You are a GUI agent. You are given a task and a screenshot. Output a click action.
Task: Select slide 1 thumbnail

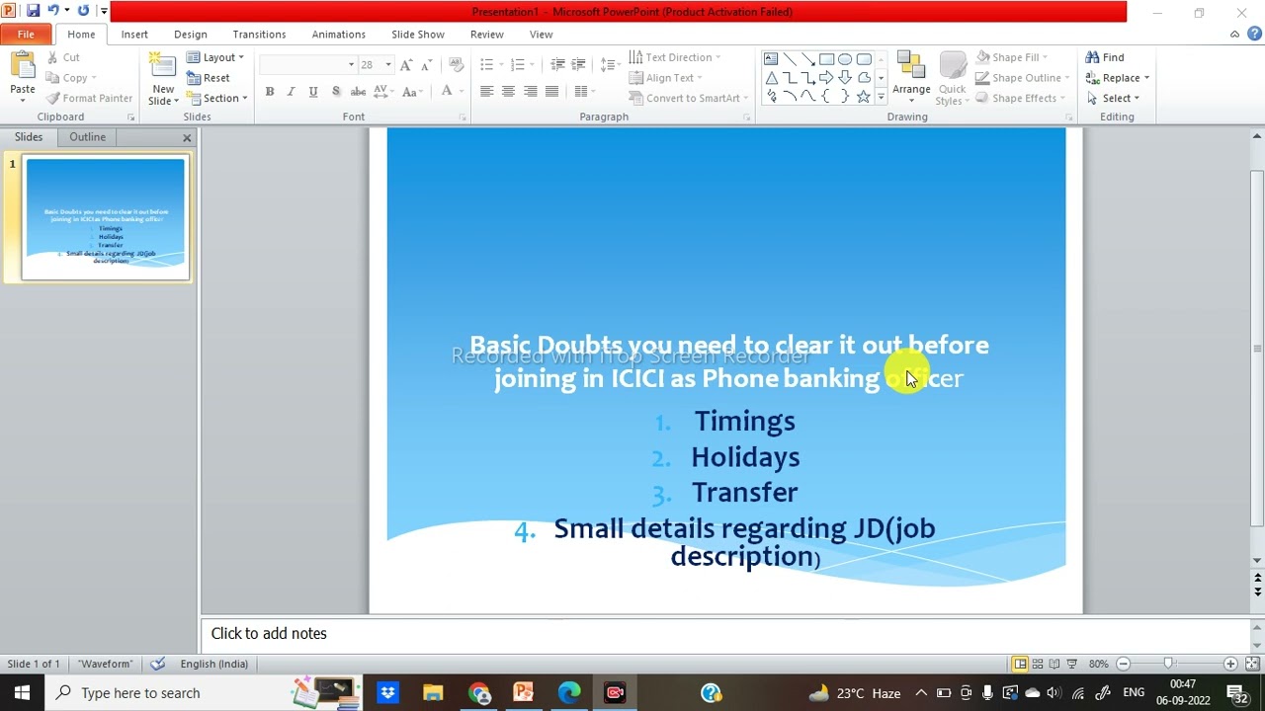pos(106,218)
